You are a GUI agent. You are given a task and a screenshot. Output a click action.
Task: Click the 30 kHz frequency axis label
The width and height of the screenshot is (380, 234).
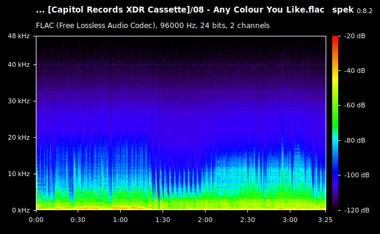(x=19, y=101)
